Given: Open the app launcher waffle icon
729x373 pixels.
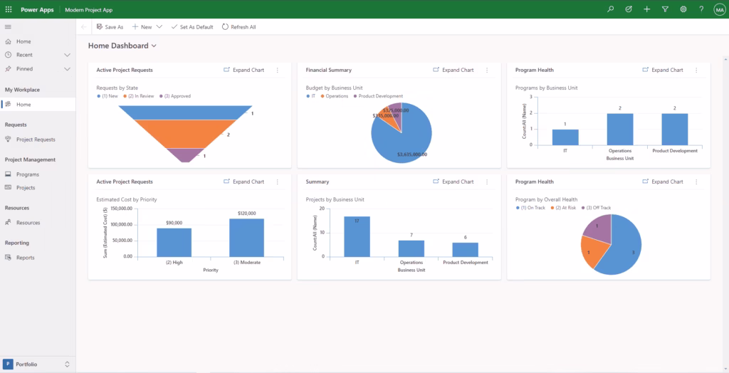Looking at the screenshot, I should (x=9, y=9).
